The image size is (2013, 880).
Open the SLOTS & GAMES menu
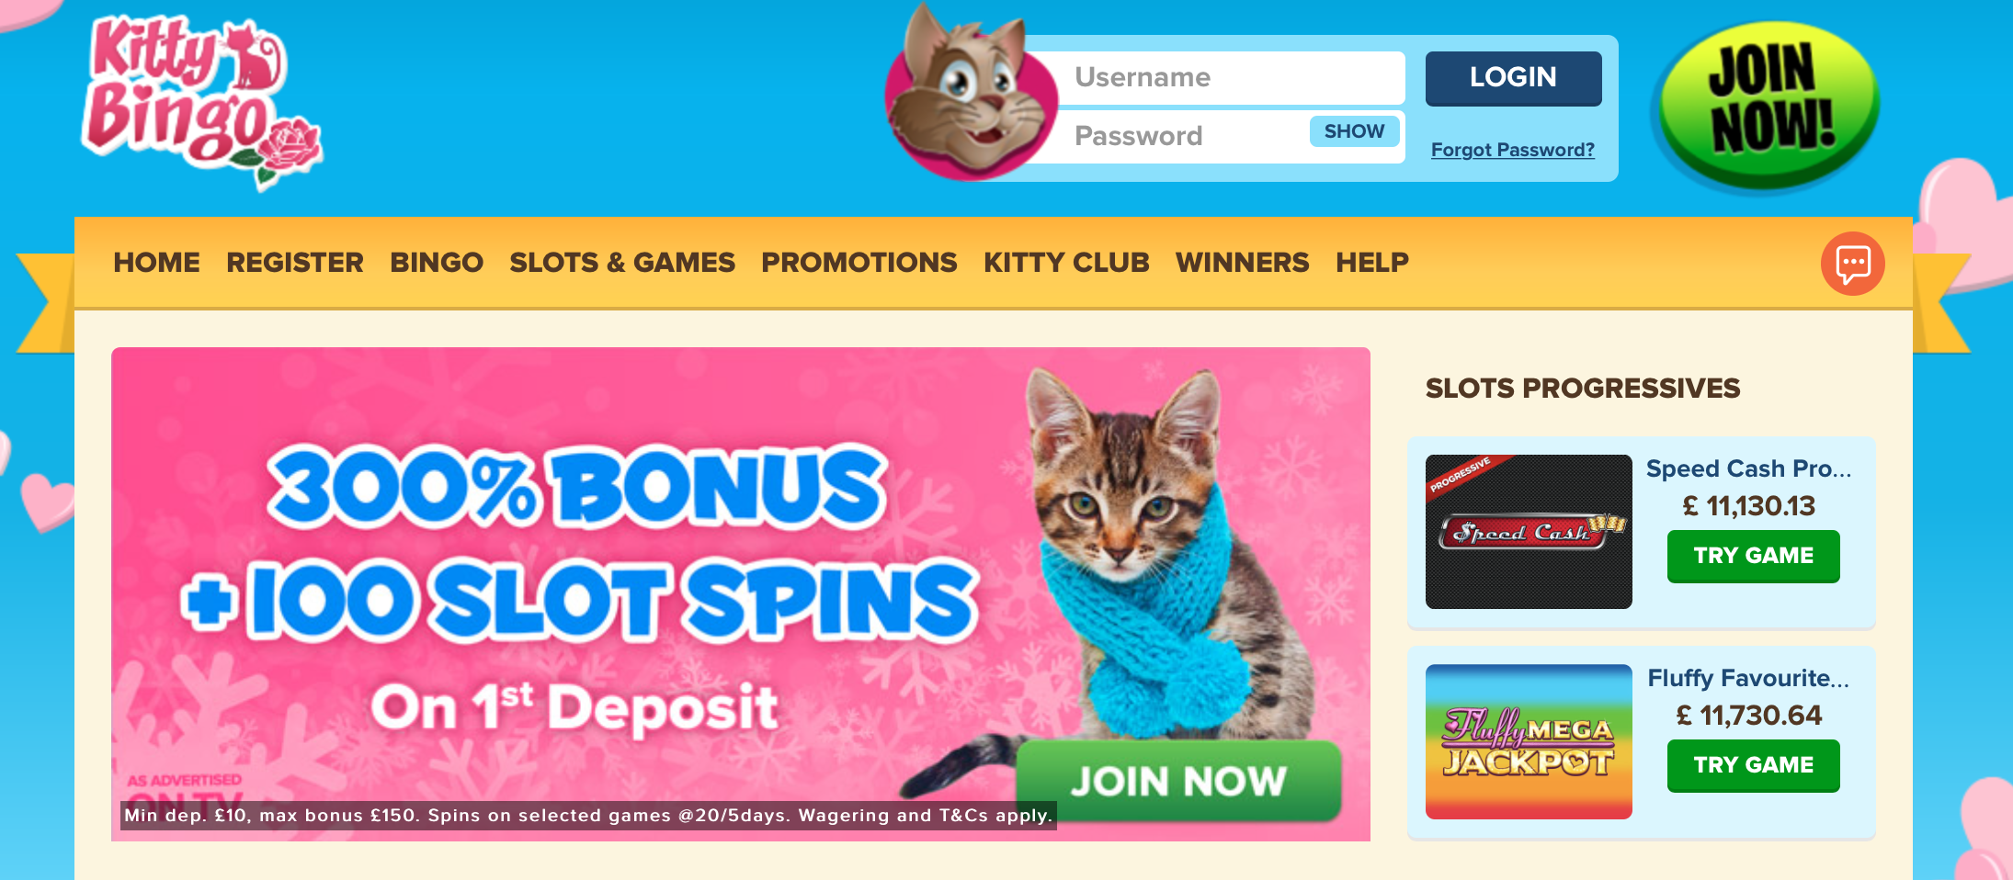[x=622, y=263]
